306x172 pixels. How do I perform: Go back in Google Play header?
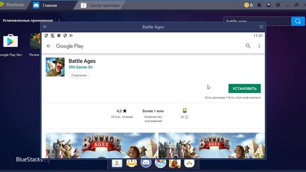tap(49, 46)
